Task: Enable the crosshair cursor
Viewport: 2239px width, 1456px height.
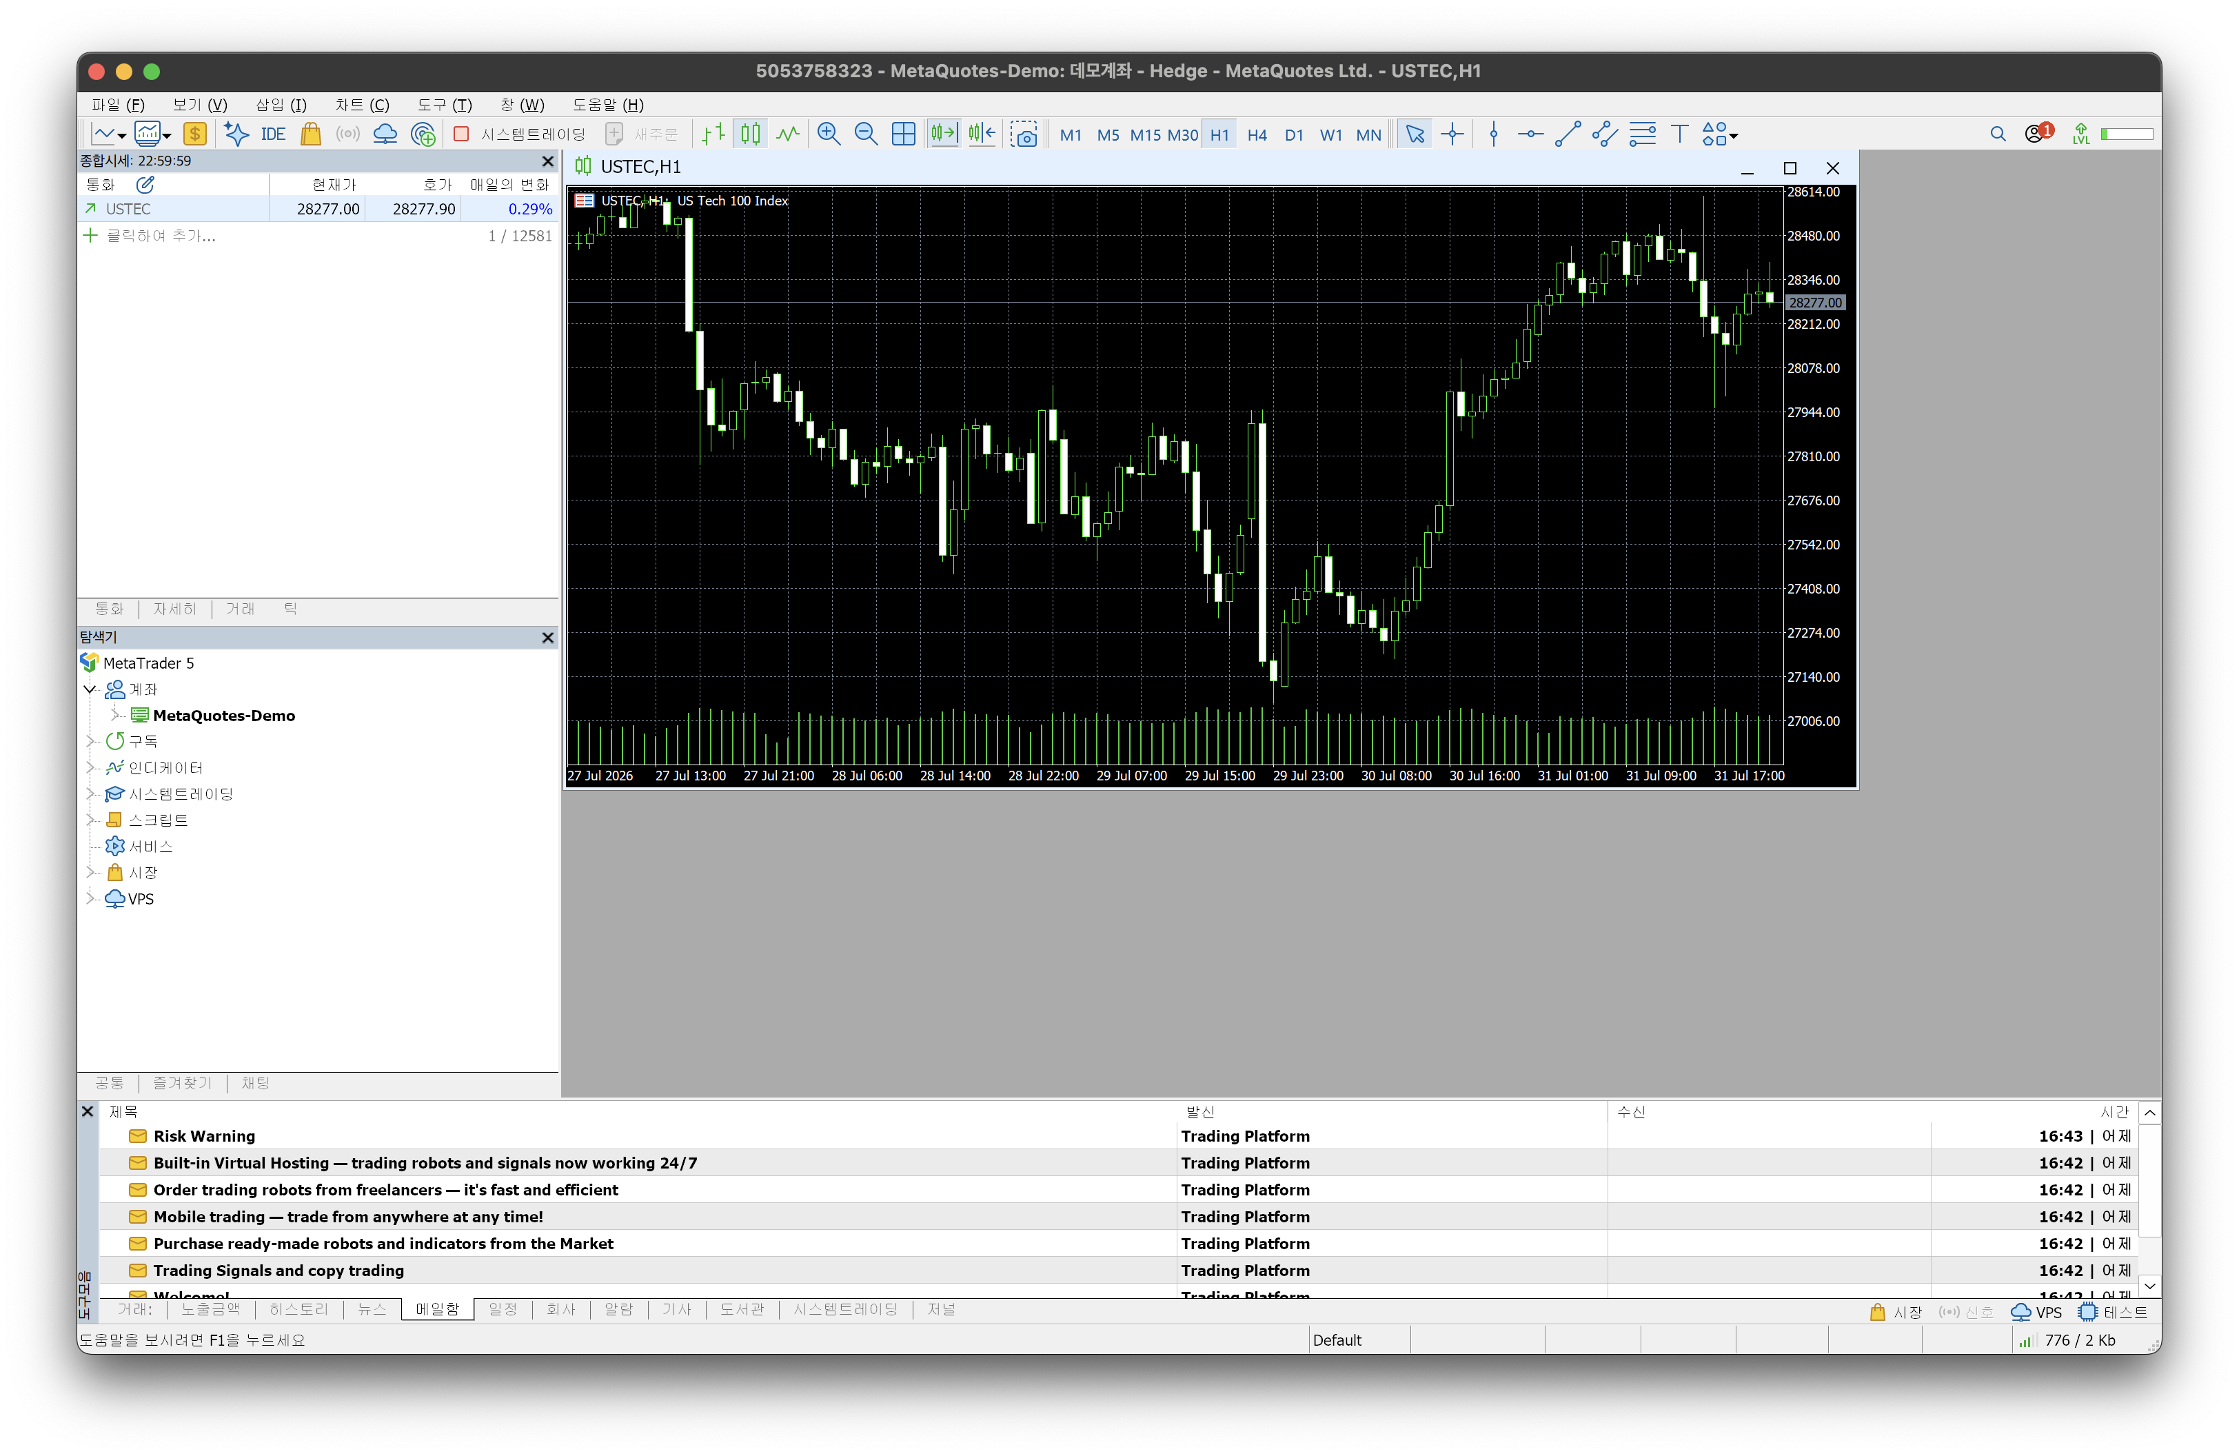Action: 1452,134
